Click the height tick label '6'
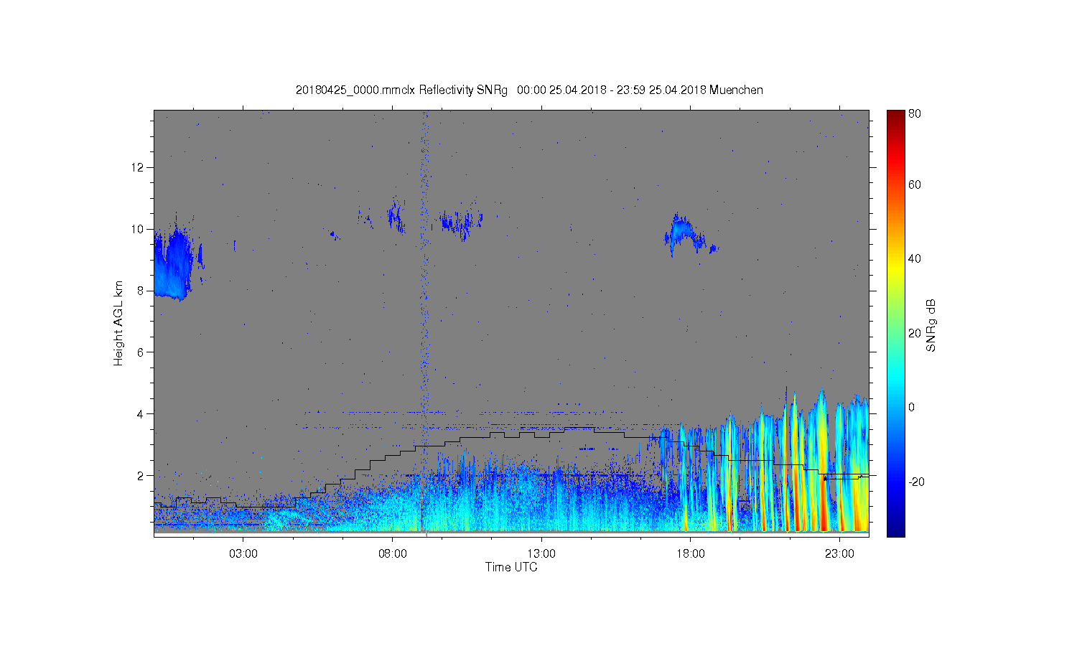Image resolution: width=1077 pixels, height=646 pixels. pyautogui.click(x=141, y=352)
